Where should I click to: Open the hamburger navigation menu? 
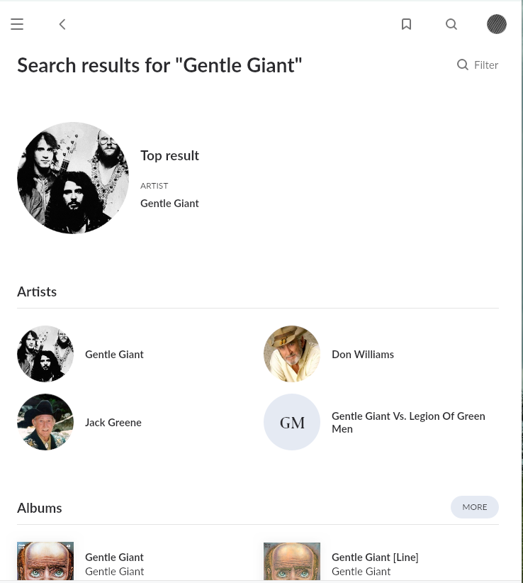point(17,24)
